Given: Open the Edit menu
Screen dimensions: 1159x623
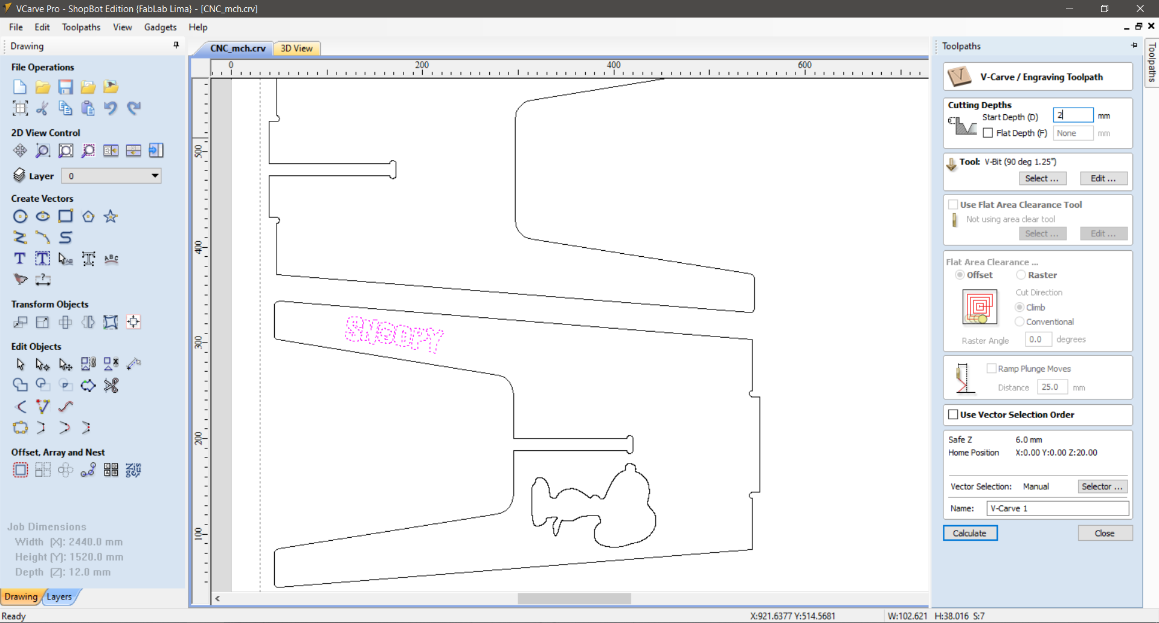Looking at the screenshot, I should [42, 27].
